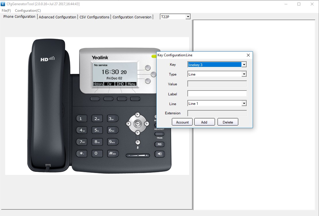The height and width of the screenshot is (216, 319).
Task: Click the phone's TRAN transfer key
Action: [159, 134]
